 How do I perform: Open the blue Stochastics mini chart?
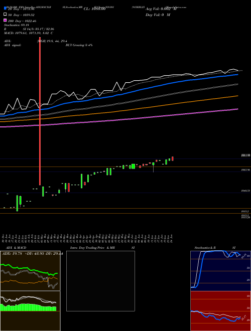tap(220, 271)
